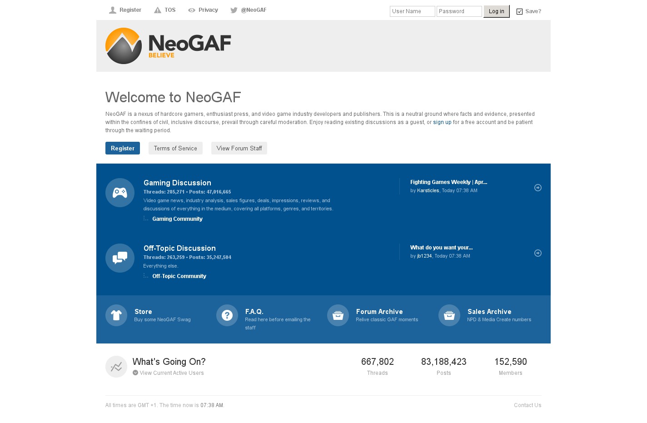Open the Off-Topic Community subforum
Image resolution: width=647 pixels, height=423 pixels.
(179, 276)
